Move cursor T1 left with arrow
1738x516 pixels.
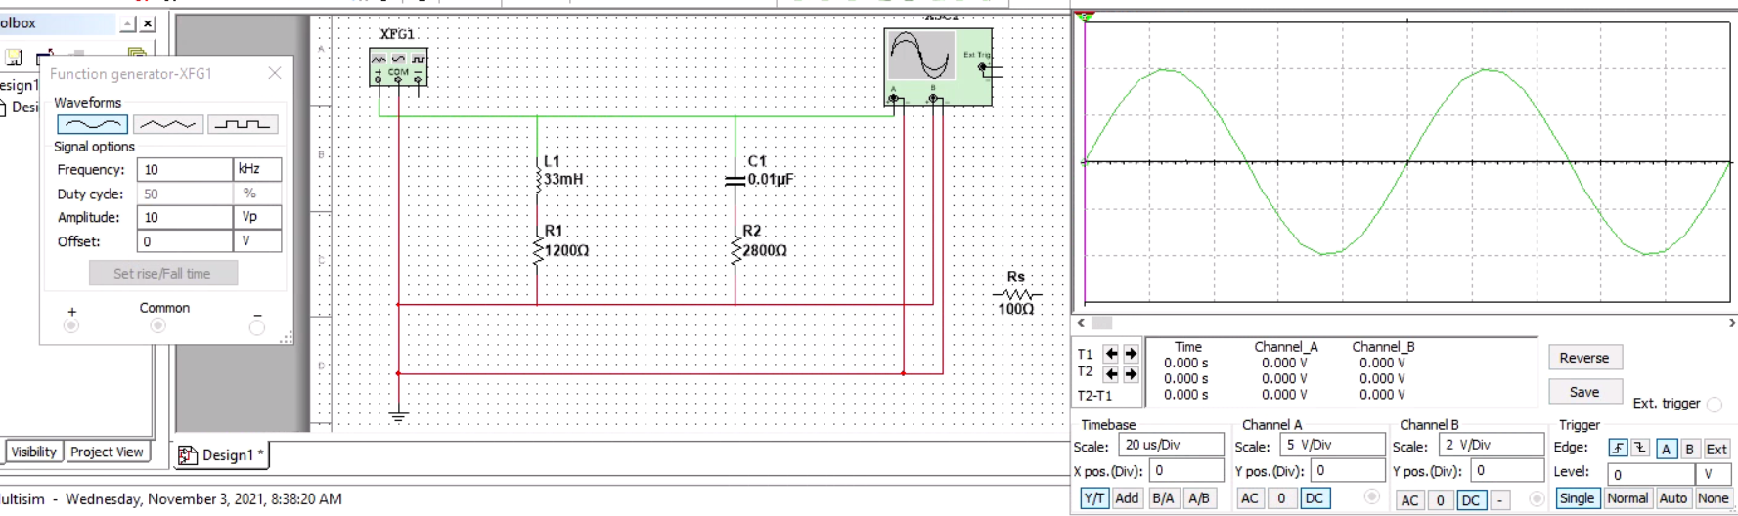tap(1111, 354)
